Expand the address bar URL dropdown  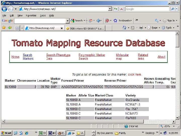110,9
